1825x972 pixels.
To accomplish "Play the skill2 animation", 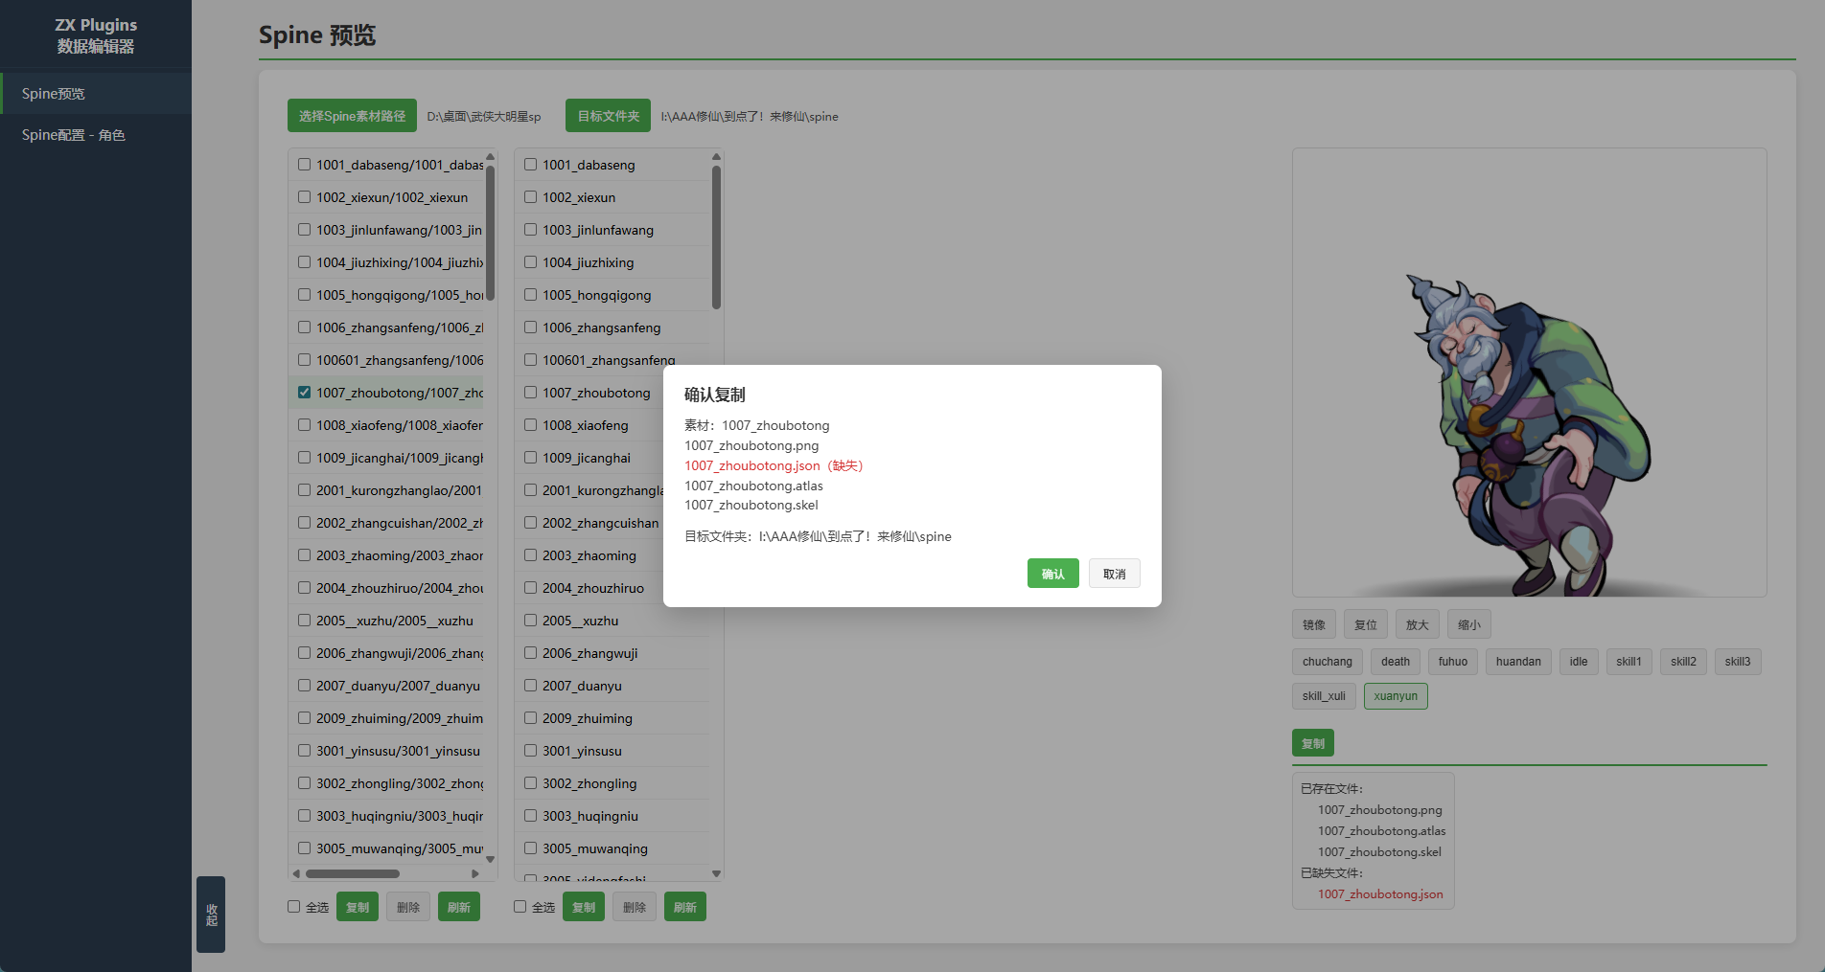I will coord(1683,662).
